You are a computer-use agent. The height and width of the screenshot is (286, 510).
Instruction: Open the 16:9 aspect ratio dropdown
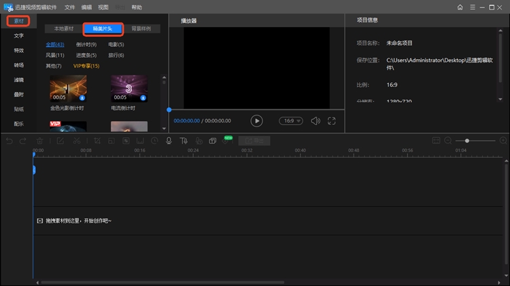click(x=291, y=121)
